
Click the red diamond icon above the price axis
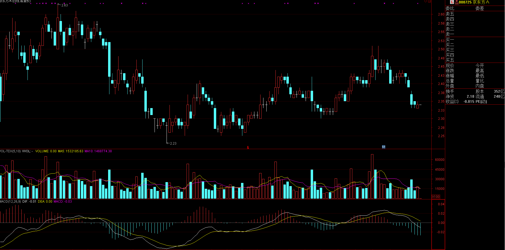pos(426,1)
